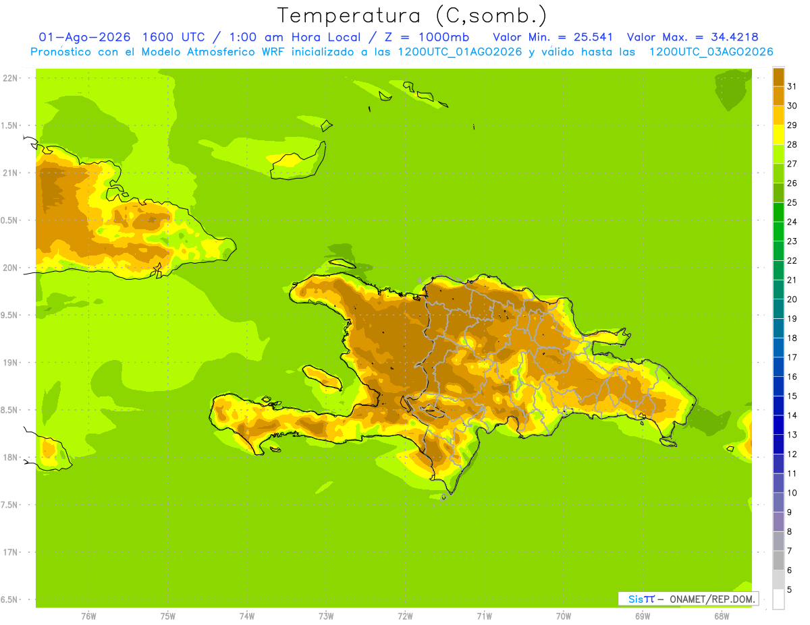810x625 pixels.
Task: Pick the purple swatch between 8 and 9
Action: (x=778, y=522)
